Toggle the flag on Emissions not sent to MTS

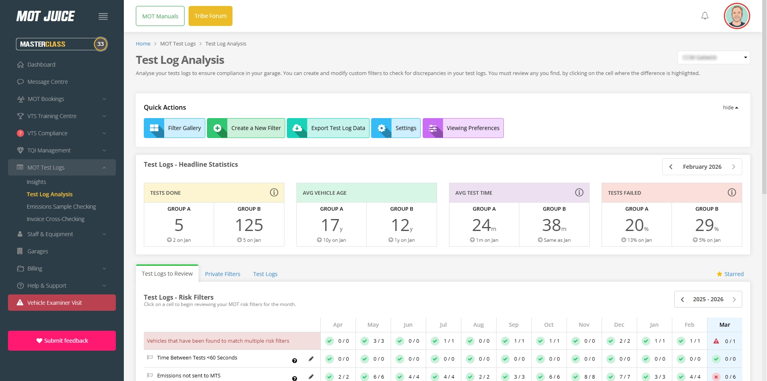(150, 375)
